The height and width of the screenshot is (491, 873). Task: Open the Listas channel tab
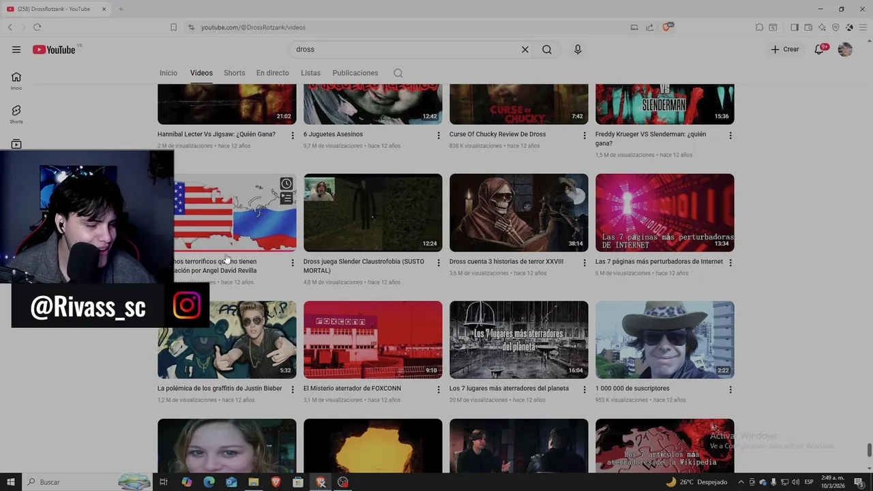pos(310,73)
